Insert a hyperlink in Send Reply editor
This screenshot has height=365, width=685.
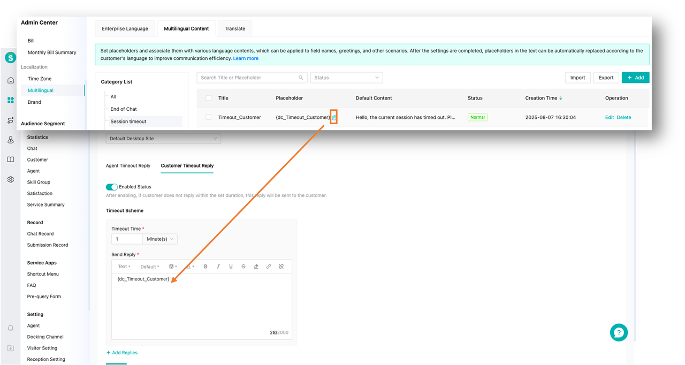click(269, 267)
